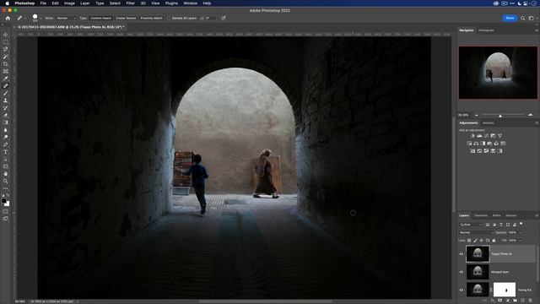Select the Dodge tool
This screenshot has width=540, height=304.
click(x=6, y=137)
